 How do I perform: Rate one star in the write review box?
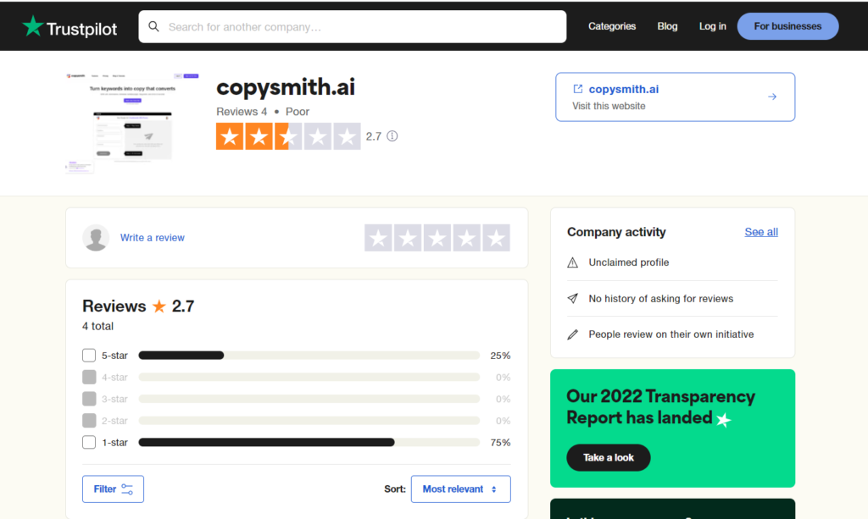379,238
